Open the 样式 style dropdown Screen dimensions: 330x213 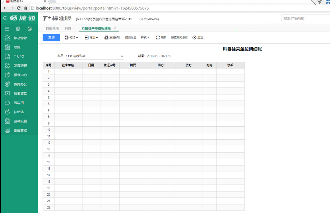click(x=145, y=37)
